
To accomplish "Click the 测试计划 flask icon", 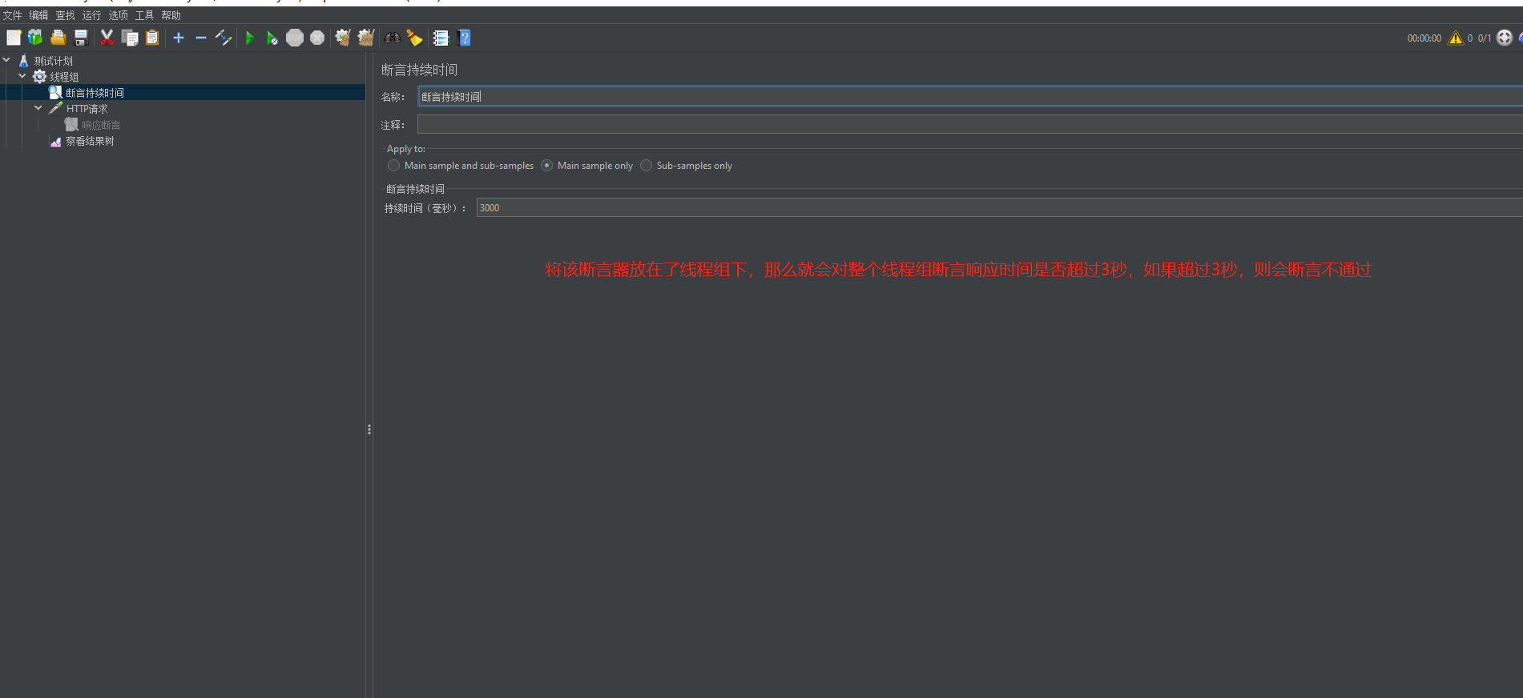I will pos(23,61).
